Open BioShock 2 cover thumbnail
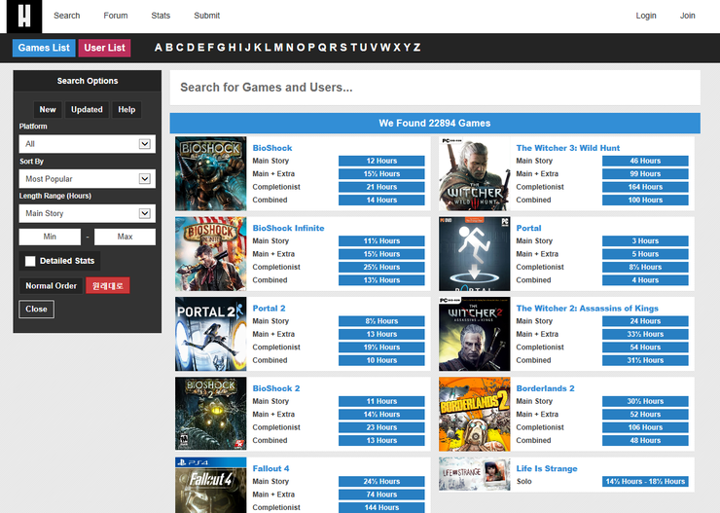720x513 pixels. pyautogui.click(x=211, y=414)
